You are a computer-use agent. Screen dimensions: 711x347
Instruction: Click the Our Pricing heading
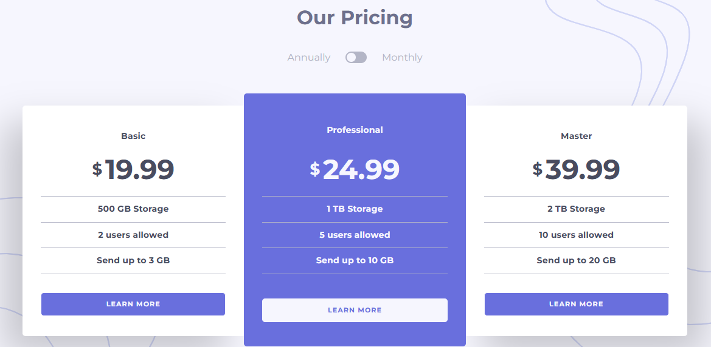tap(355, 18)
